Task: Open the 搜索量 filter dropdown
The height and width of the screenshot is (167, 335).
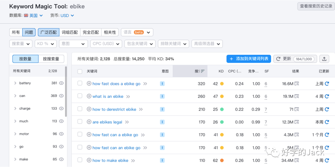Action: [x=21, y=44]
